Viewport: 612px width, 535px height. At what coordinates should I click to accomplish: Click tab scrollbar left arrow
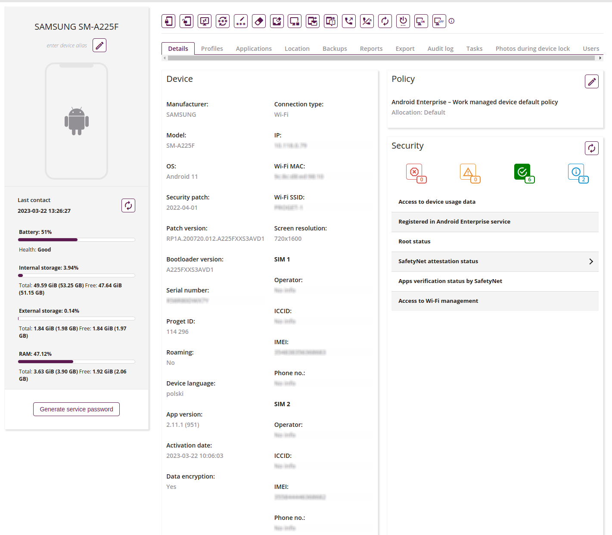164,58
